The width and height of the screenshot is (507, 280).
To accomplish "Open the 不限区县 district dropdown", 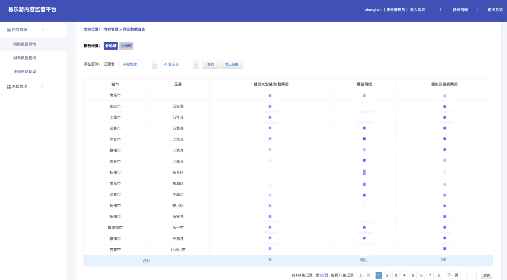I will (x=180, y=64).
